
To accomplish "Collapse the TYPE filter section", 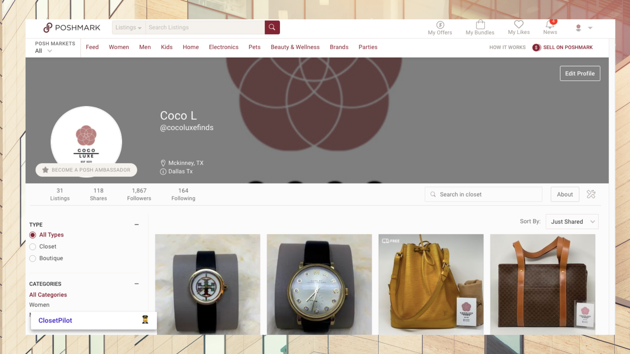I will coord(136,225).
